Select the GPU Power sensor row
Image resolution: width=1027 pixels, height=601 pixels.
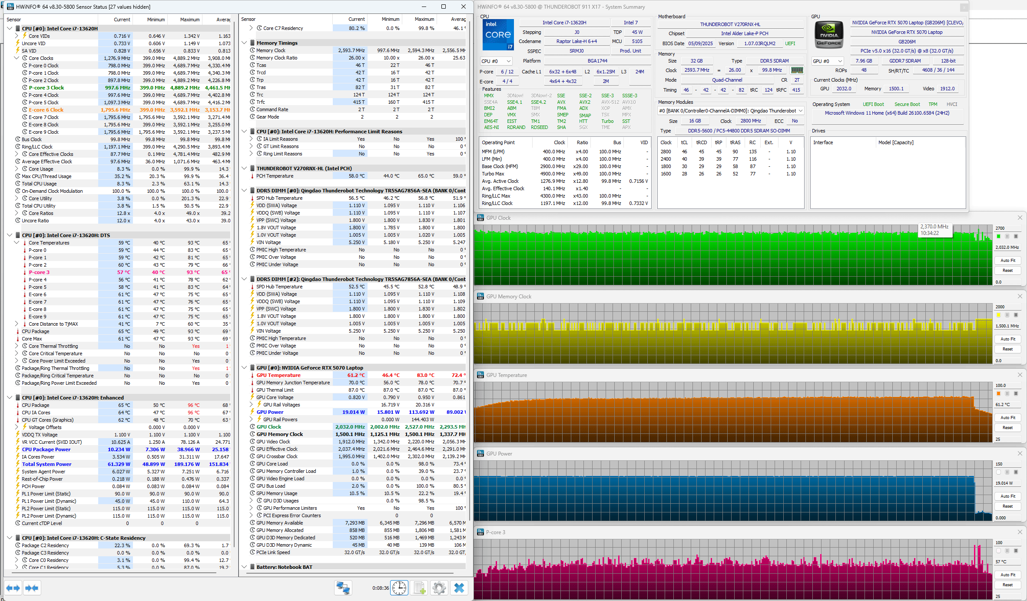270,412
